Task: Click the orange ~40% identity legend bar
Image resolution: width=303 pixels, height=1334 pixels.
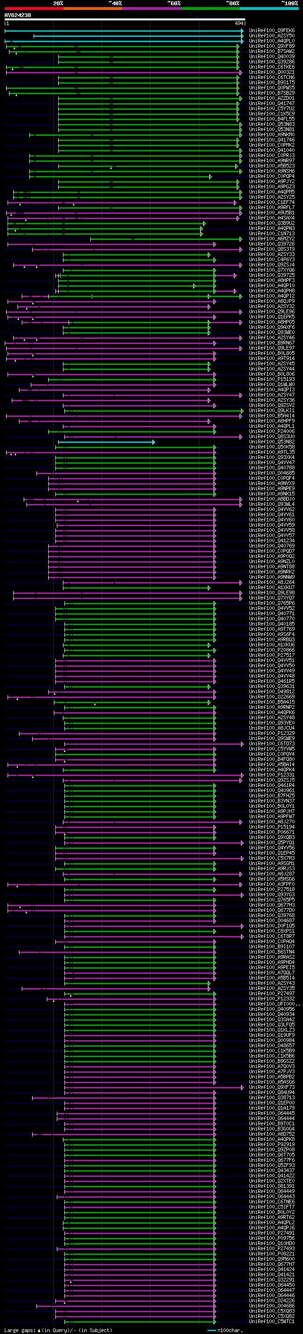Action: (93, 9)
